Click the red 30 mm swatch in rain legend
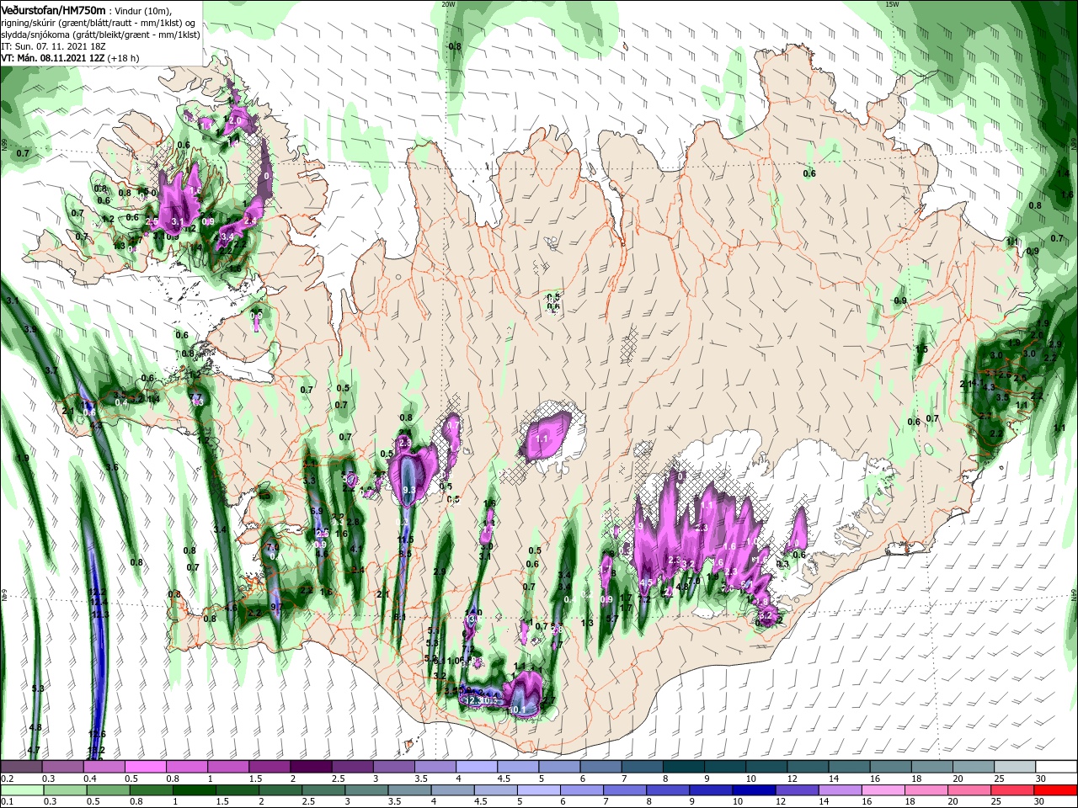This screenshot has width=1078, height=808. [1057, 790]
